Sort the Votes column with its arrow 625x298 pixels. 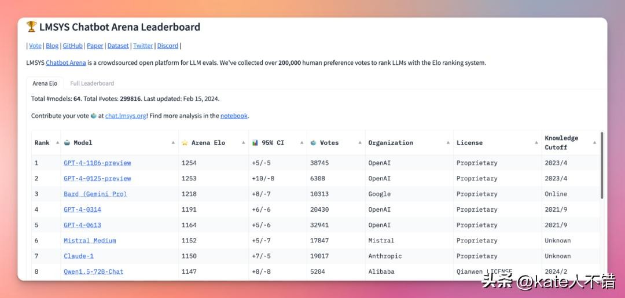point(361,142)
